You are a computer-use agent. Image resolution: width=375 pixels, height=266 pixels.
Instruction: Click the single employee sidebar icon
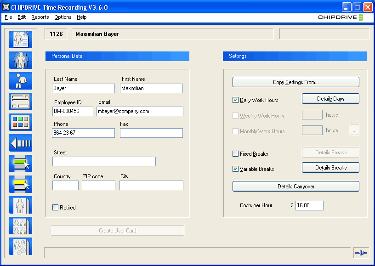tap(20, 80)
